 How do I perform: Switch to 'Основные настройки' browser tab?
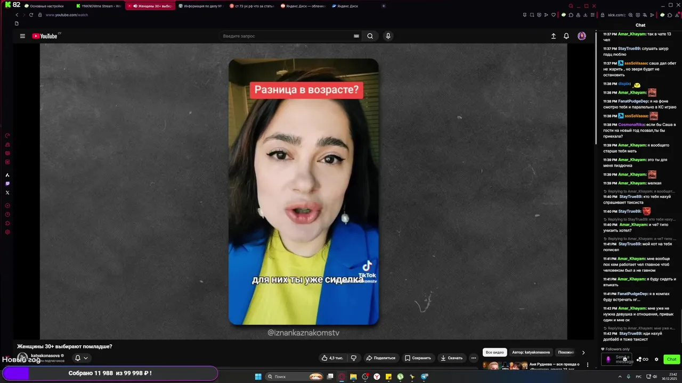47,6
